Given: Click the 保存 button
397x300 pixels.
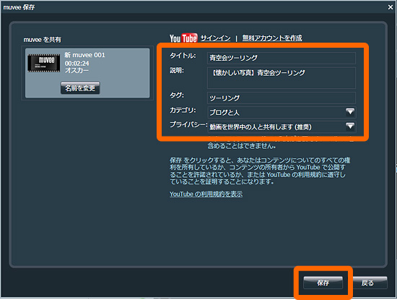Looking at the screenshot, I should coord(323,283).
